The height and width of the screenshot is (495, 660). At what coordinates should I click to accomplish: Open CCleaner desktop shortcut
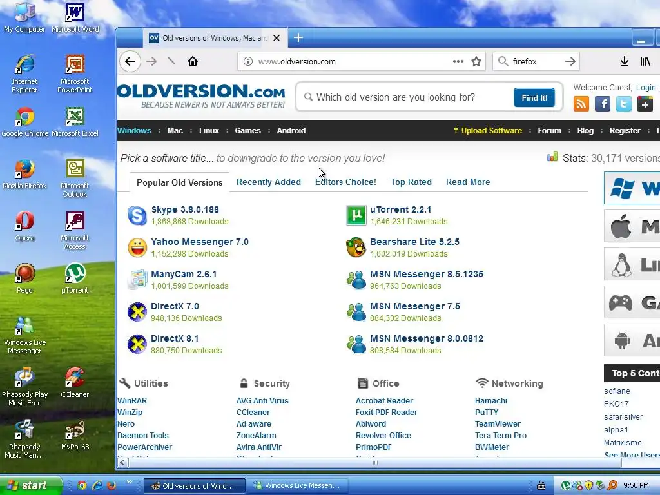(x=75, y=383)
